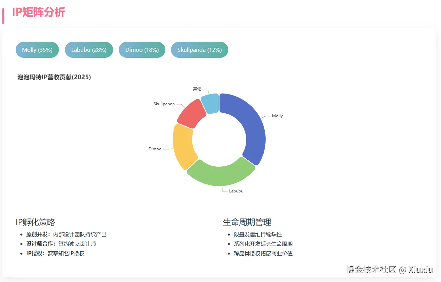The image size is (441, 282).
Task: Click the IP孵化策略 heading
Action: tap(35, 222)
